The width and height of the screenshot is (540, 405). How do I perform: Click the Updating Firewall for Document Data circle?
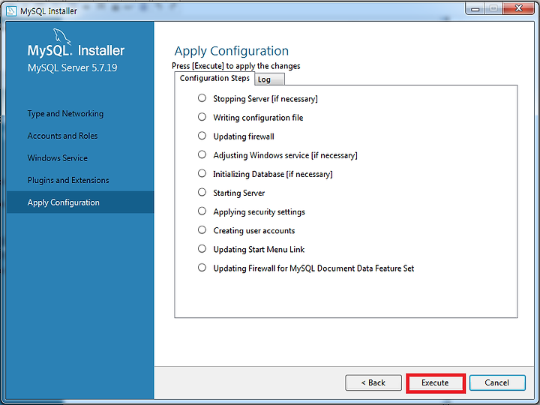[202, 268]
